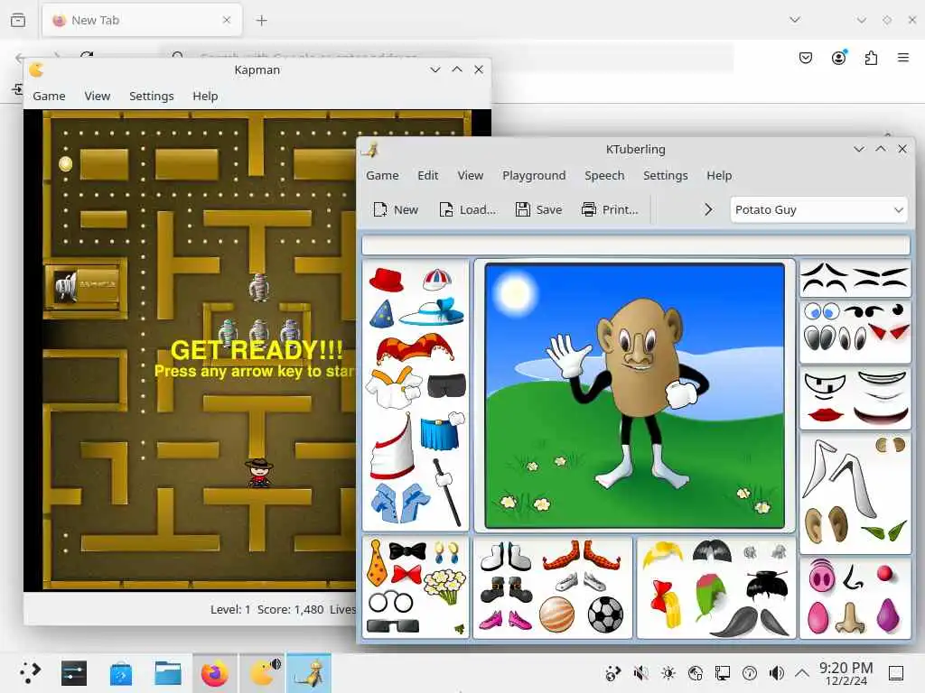Click the Potato Guy playground scene
The image size is (925, 693).
[635, 395]
